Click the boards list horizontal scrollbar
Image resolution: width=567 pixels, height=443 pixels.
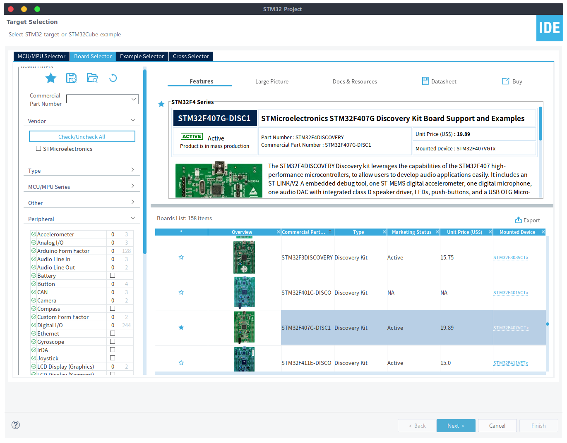tap(350, 373)
